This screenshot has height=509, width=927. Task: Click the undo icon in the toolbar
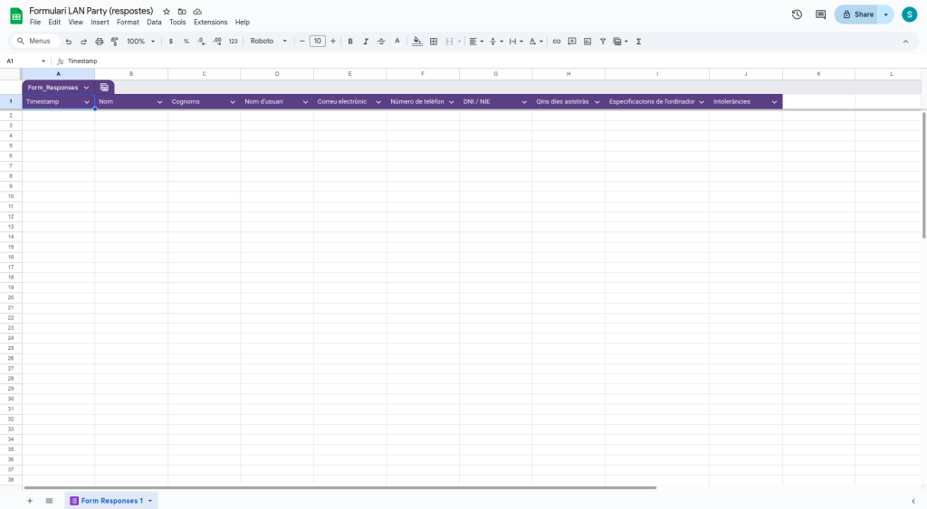click(x=69, y=42)
